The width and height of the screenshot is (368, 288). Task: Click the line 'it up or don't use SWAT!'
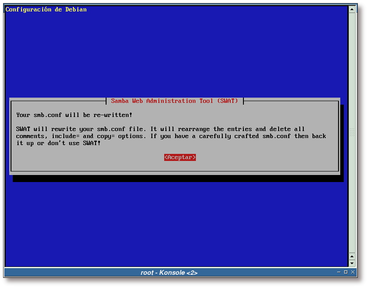point(59,143)
